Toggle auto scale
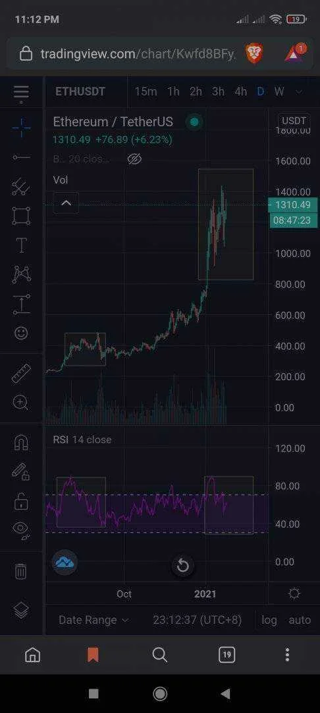Image resolution: width=320 pixels, height=713 pixels. tap(300, 620)
